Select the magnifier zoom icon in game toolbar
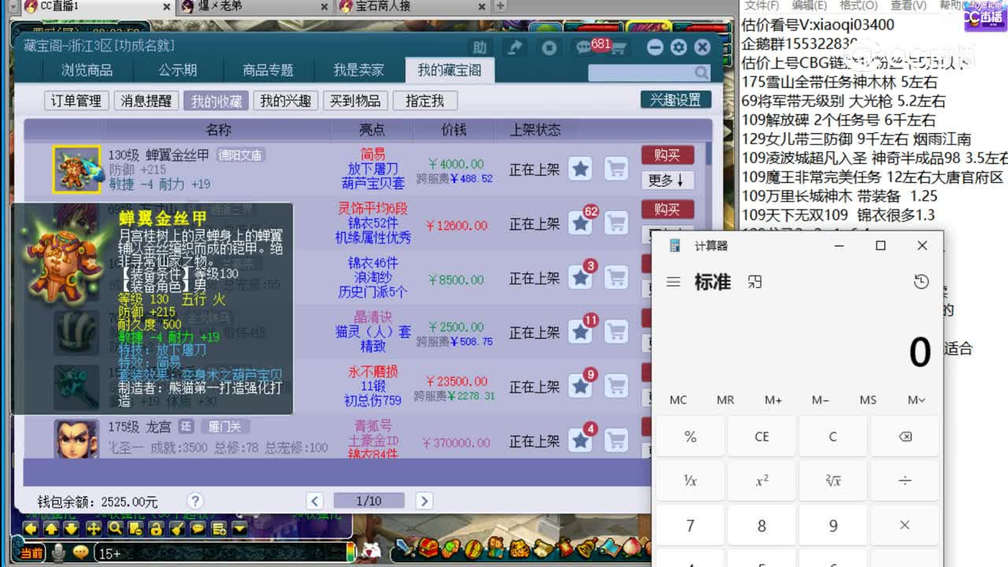 click(x=115, y=528)
